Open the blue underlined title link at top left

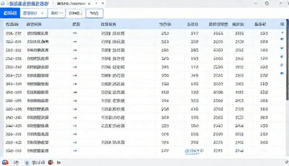pyautogui.click(x=29, y=4)
